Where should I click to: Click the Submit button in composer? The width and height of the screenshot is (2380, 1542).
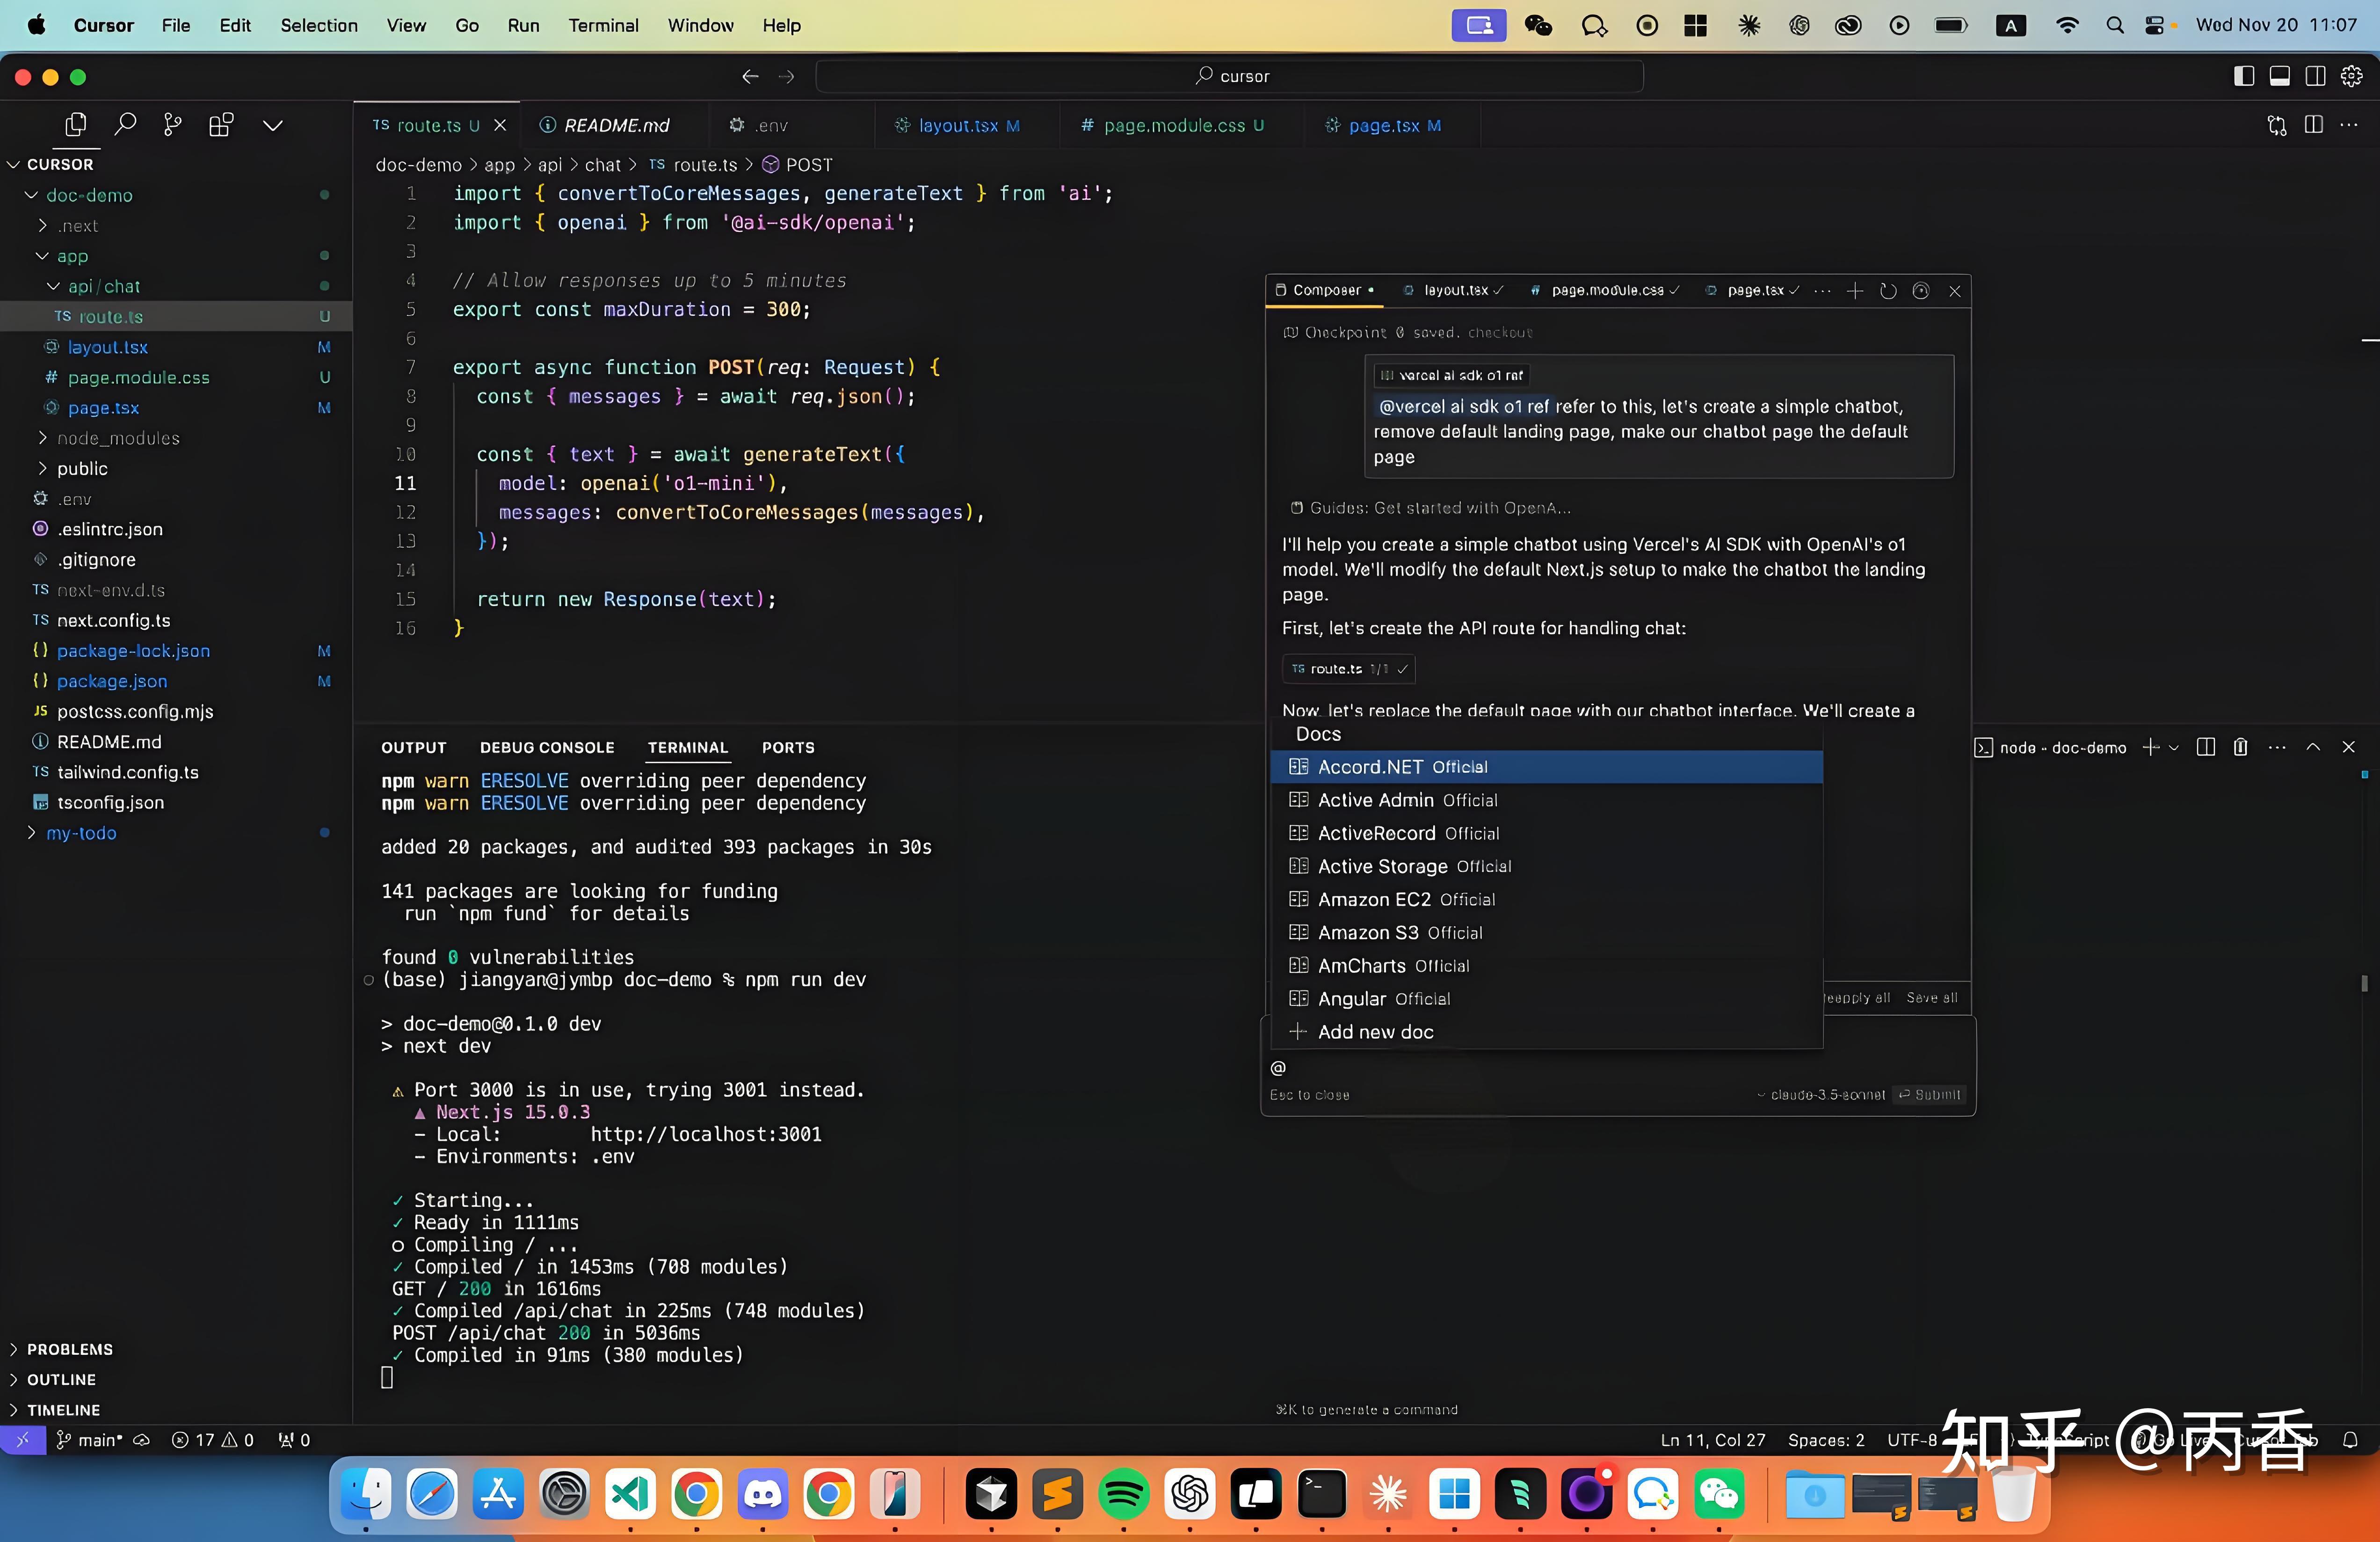tap(1930, 1095)
